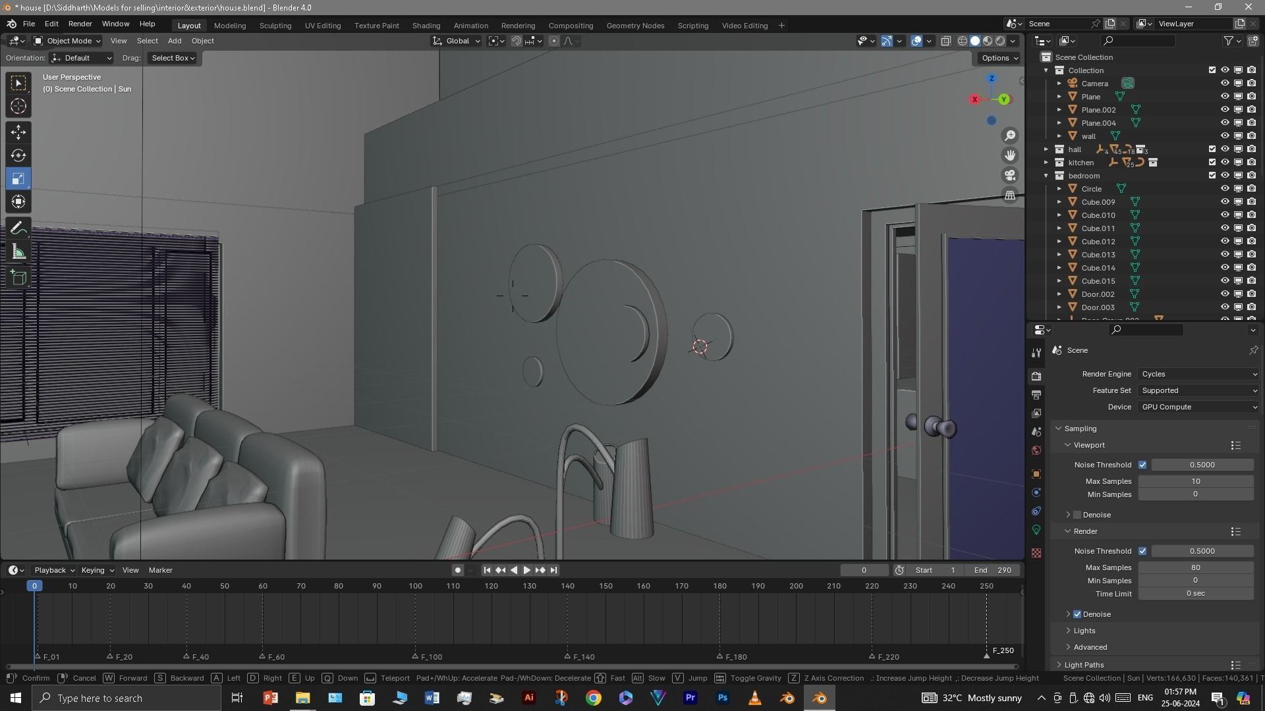Open the Texture properties tab
1265x711 pixels.
click(1036, 553)
